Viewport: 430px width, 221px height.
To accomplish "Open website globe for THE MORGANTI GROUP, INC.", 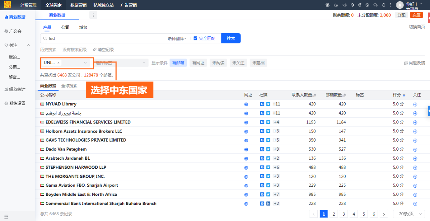I will coord(246,177).
